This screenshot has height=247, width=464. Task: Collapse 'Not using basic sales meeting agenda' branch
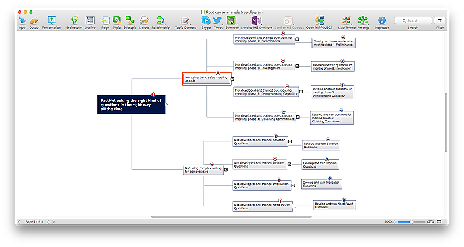(233, 79)
